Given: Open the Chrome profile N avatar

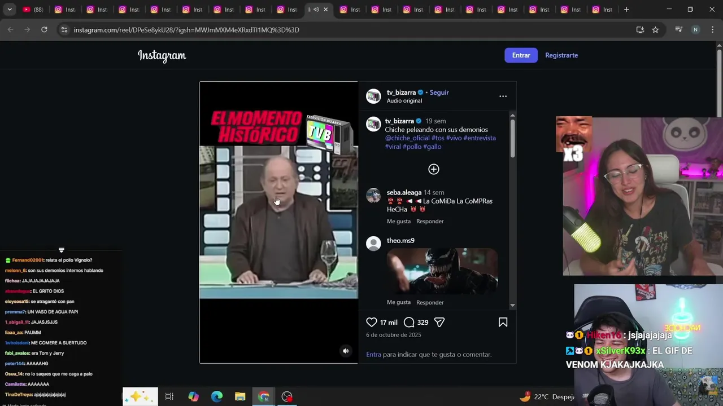Looking at the screenshot, I should pos(696,30).
